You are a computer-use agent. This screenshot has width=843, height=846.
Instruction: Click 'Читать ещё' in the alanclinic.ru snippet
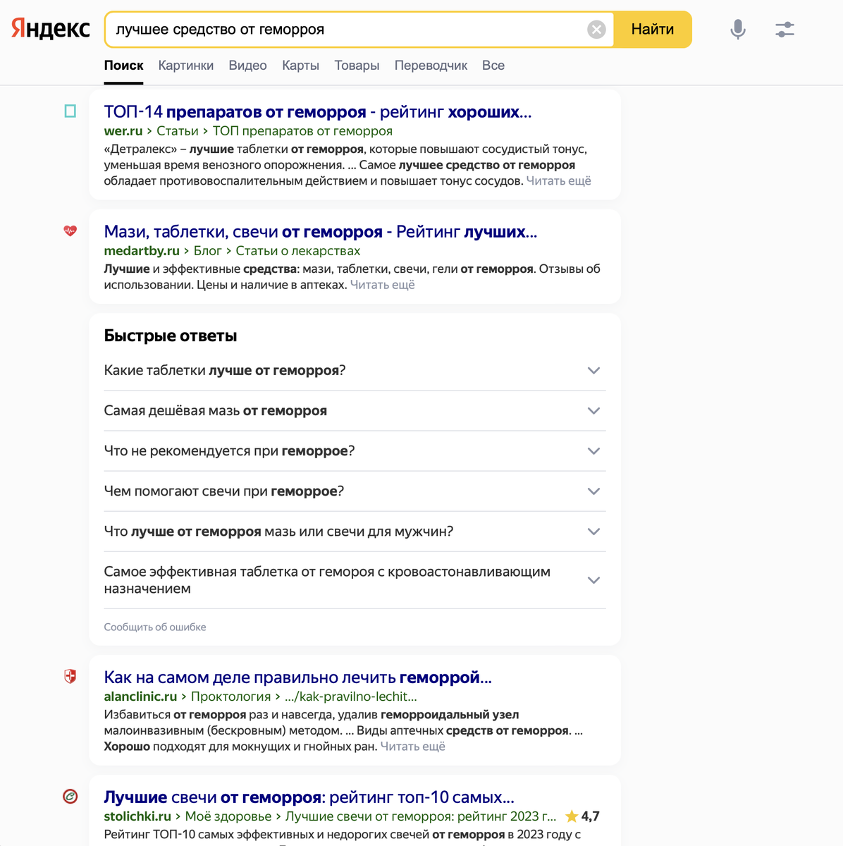coord(412,747)
